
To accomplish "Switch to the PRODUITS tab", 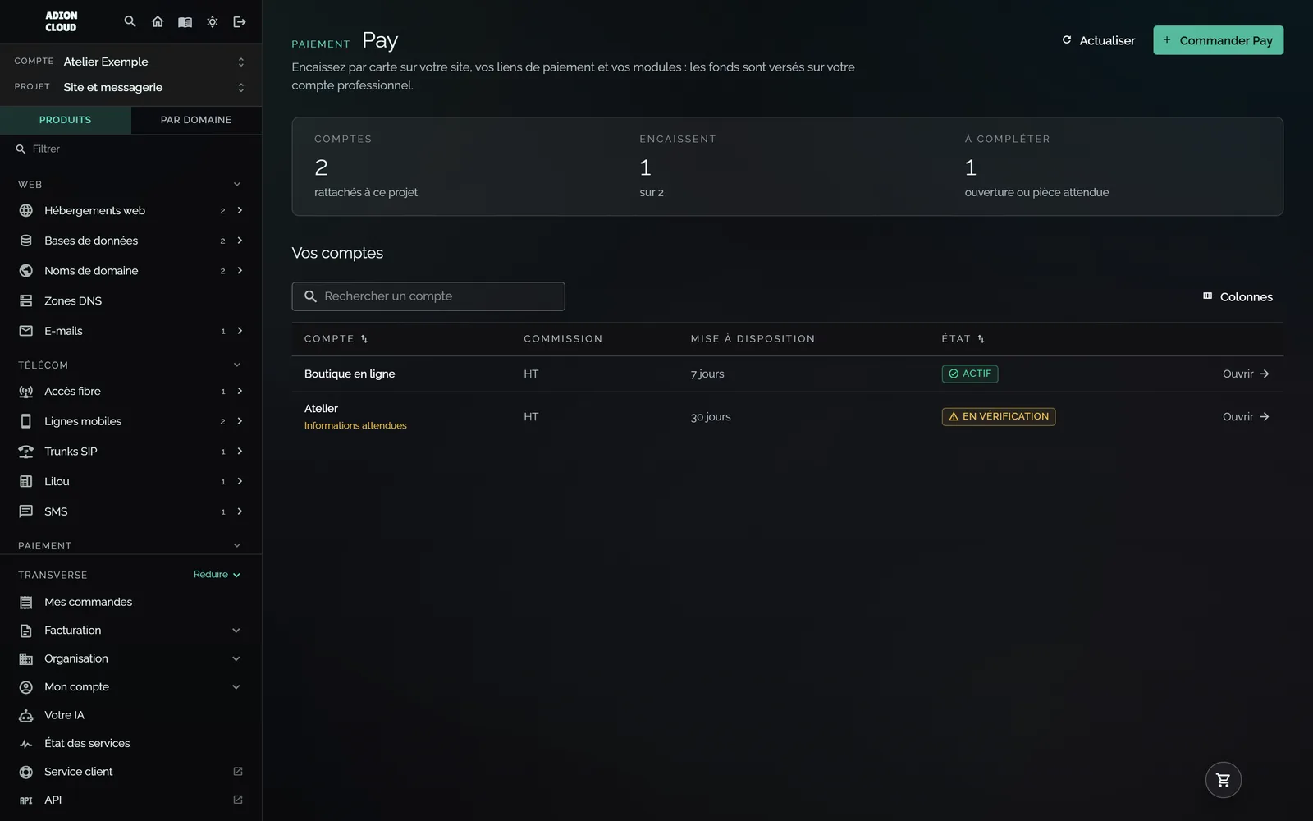I will point(66,120).
